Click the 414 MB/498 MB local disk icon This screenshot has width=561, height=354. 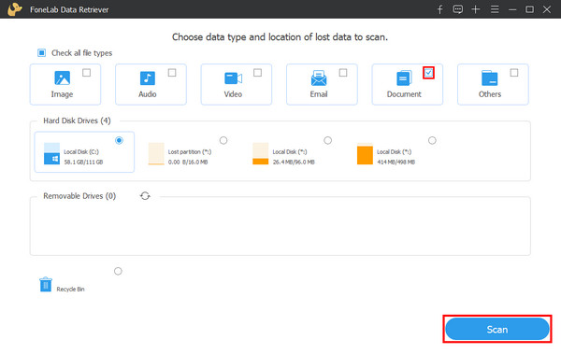pyautogui.click(x=365, y=154)
